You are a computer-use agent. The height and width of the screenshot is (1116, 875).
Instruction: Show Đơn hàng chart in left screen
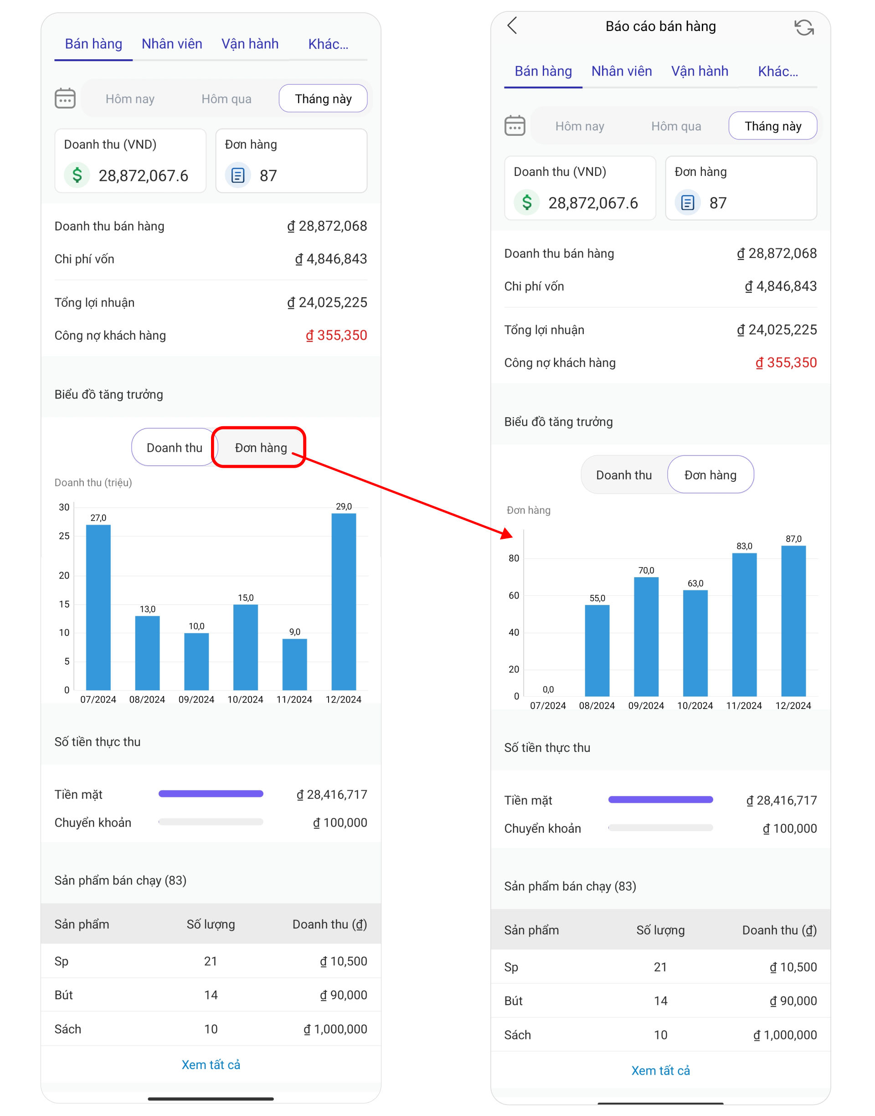point(261,447)
